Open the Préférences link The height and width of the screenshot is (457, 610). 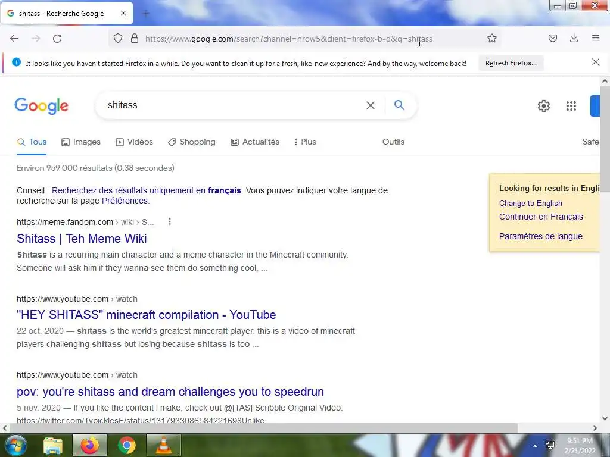(125, 201)
